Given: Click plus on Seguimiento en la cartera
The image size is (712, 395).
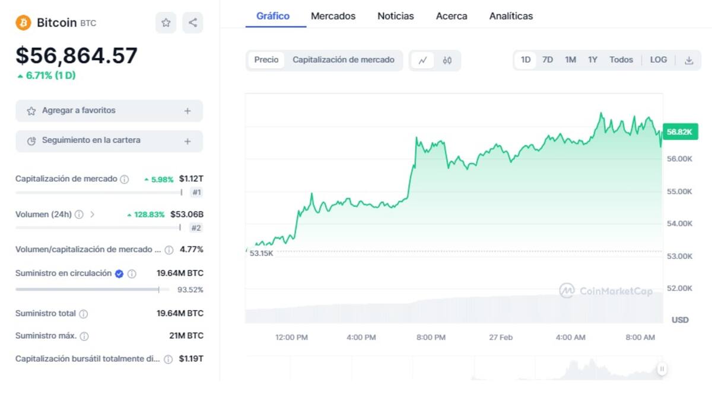Looking at the screenshot, I should point(187,141).
